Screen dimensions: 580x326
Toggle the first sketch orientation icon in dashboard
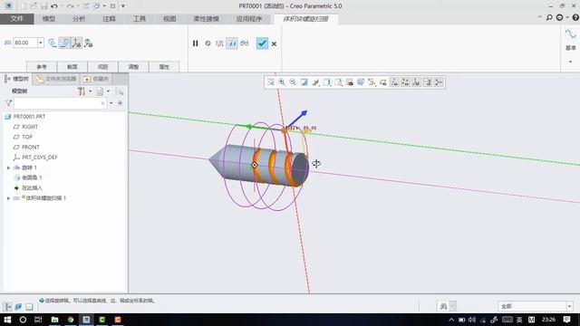click(76, 43)
